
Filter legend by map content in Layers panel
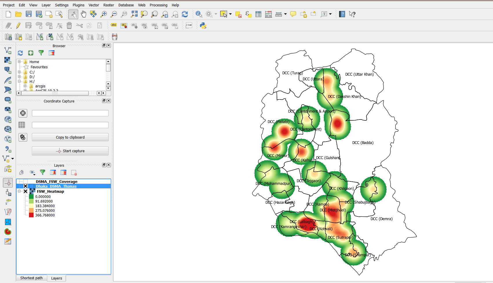pos(43,172)
